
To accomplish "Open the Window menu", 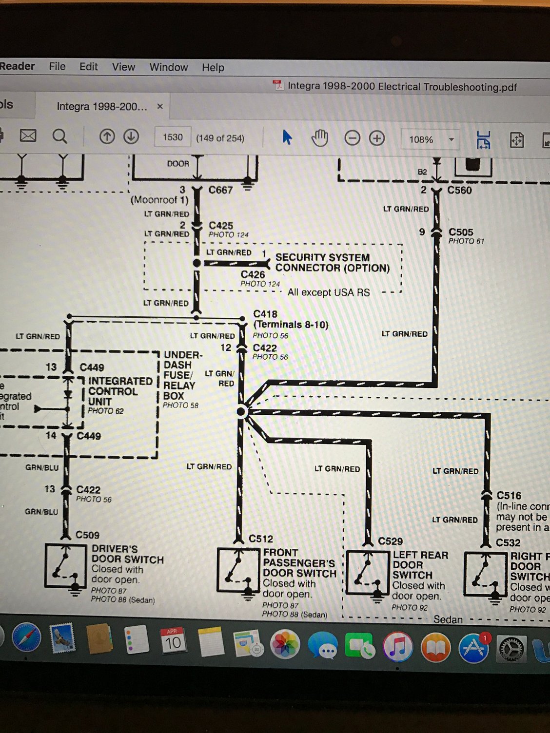I will (168, 67).
